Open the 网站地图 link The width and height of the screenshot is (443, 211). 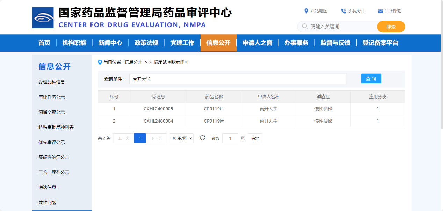[x=319, y=11]
